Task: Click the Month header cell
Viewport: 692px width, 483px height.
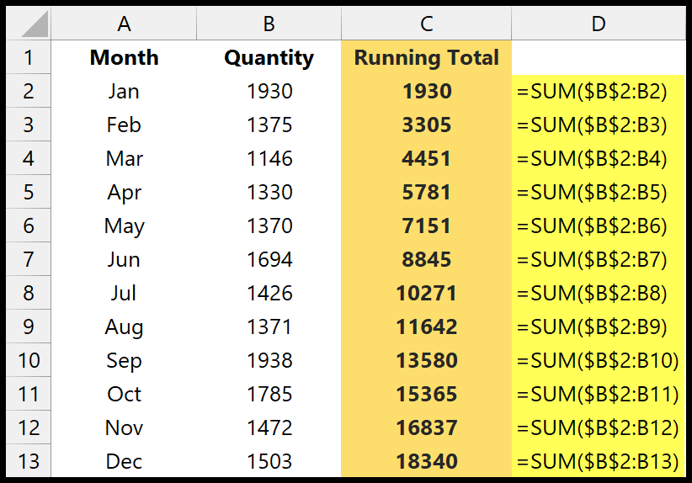Action: click(x=124, y=57)
